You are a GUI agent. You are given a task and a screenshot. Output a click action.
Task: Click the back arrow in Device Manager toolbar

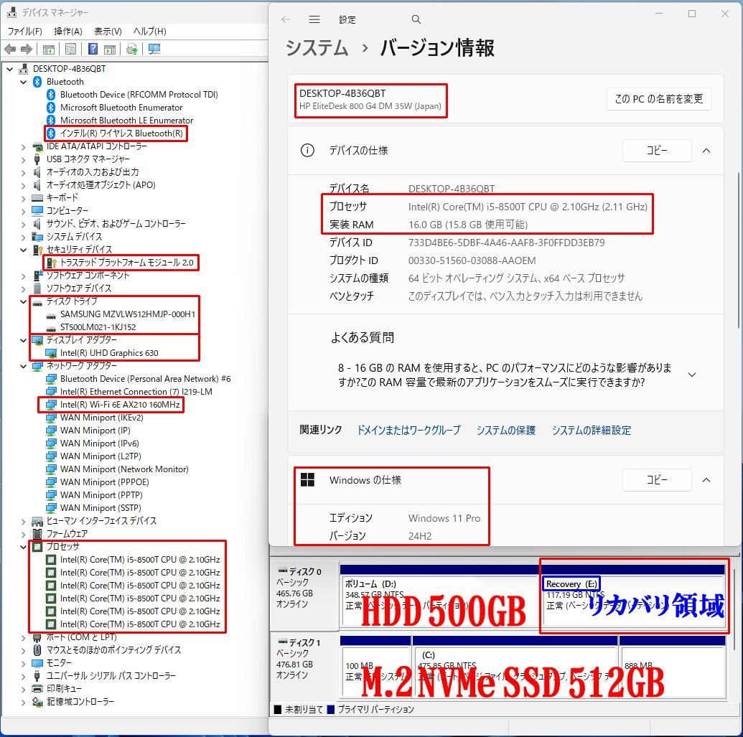point(9,49)
